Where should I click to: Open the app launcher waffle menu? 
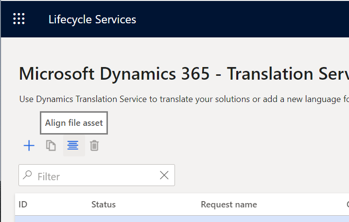(18, 18)
